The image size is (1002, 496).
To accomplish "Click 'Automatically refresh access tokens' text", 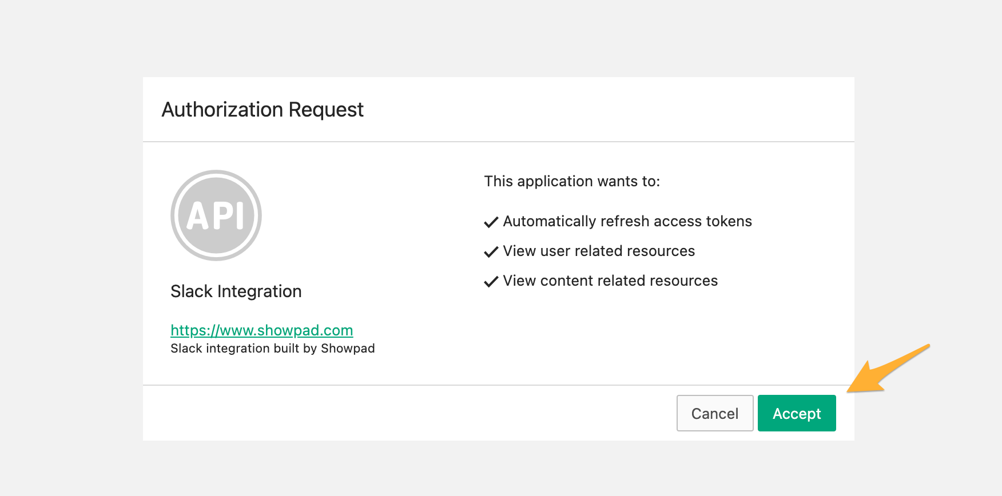I will (x=627, y=222).
